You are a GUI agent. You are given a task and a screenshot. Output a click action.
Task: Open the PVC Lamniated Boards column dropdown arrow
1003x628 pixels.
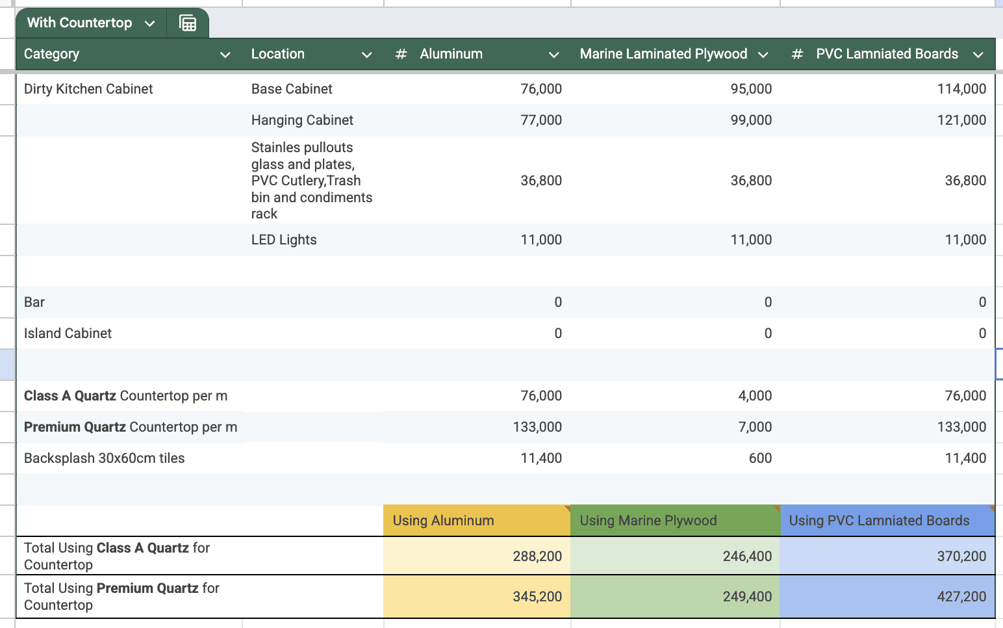click(x=978, y=55)
